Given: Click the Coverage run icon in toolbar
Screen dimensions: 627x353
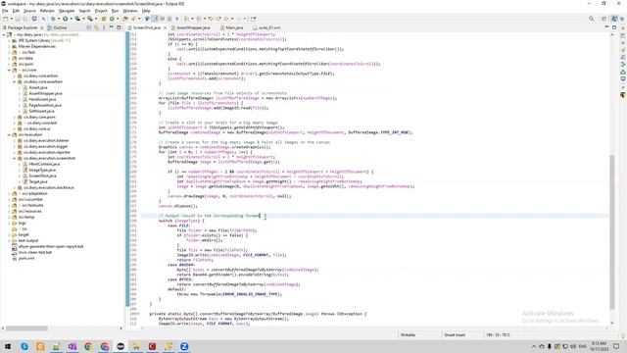Looking at the screenshot, I should (77, 19).
